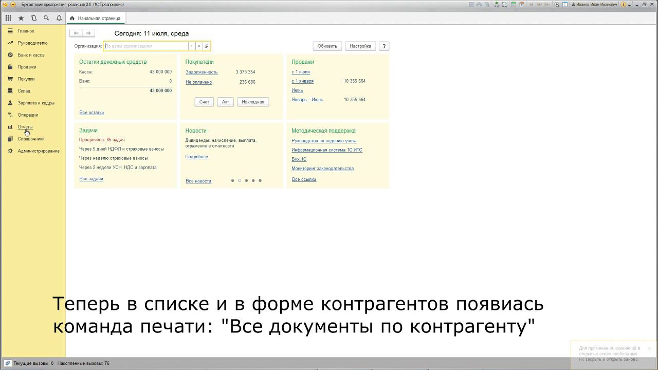The width and height of the screenshot is (658, 370).
Task: Open the Search magnifier icon
Action: [46, 18]
